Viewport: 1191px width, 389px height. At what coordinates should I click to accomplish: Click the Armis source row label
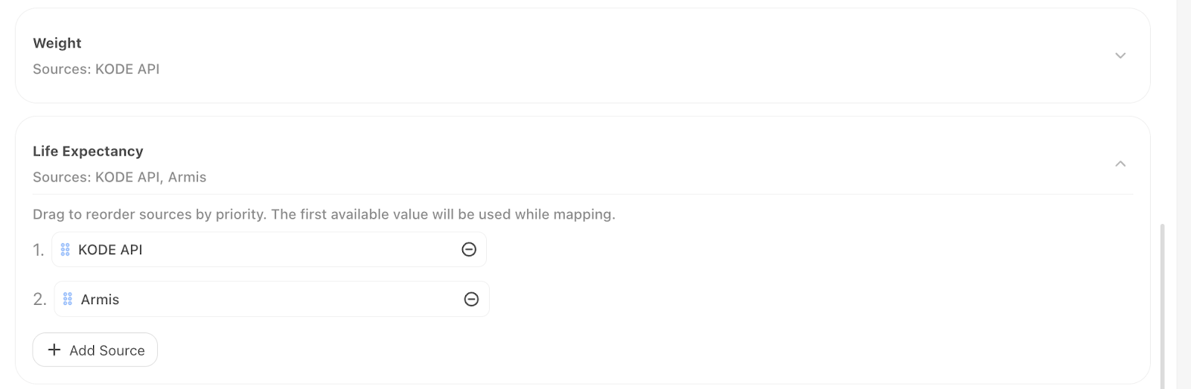pyautogui.click(x=100, y=299)
